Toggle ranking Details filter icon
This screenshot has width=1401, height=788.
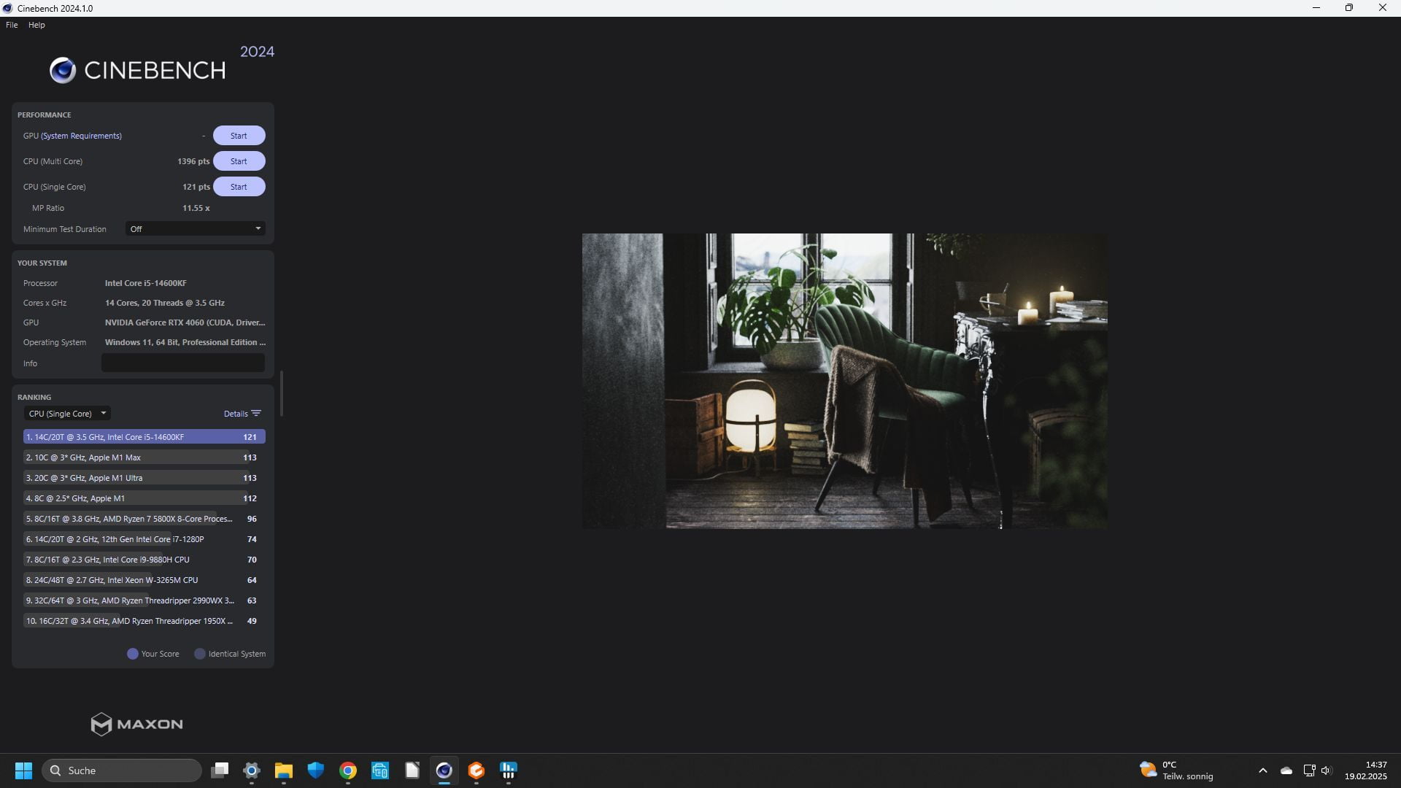click(256, 414)
